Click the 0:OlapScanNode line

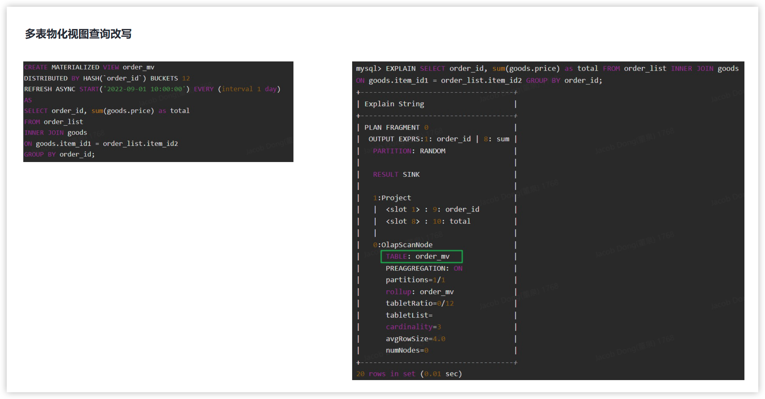(402, 245)
